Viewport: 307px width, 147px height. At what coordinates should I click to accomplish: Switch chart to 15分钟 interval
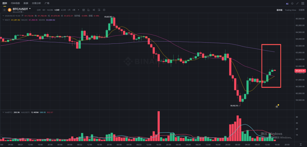50,10
